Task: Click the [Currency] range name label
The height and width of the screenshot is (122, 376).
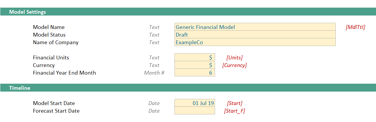Action: [234, 65]
